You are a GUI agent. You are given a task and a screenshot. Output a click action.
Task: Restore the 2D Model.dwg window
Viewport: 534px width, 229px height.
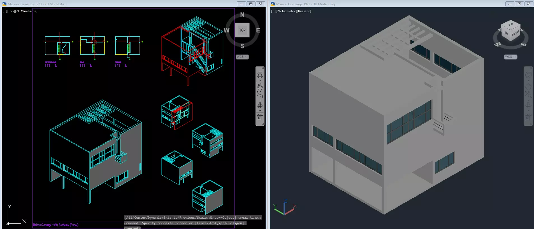tap(251, 4)
